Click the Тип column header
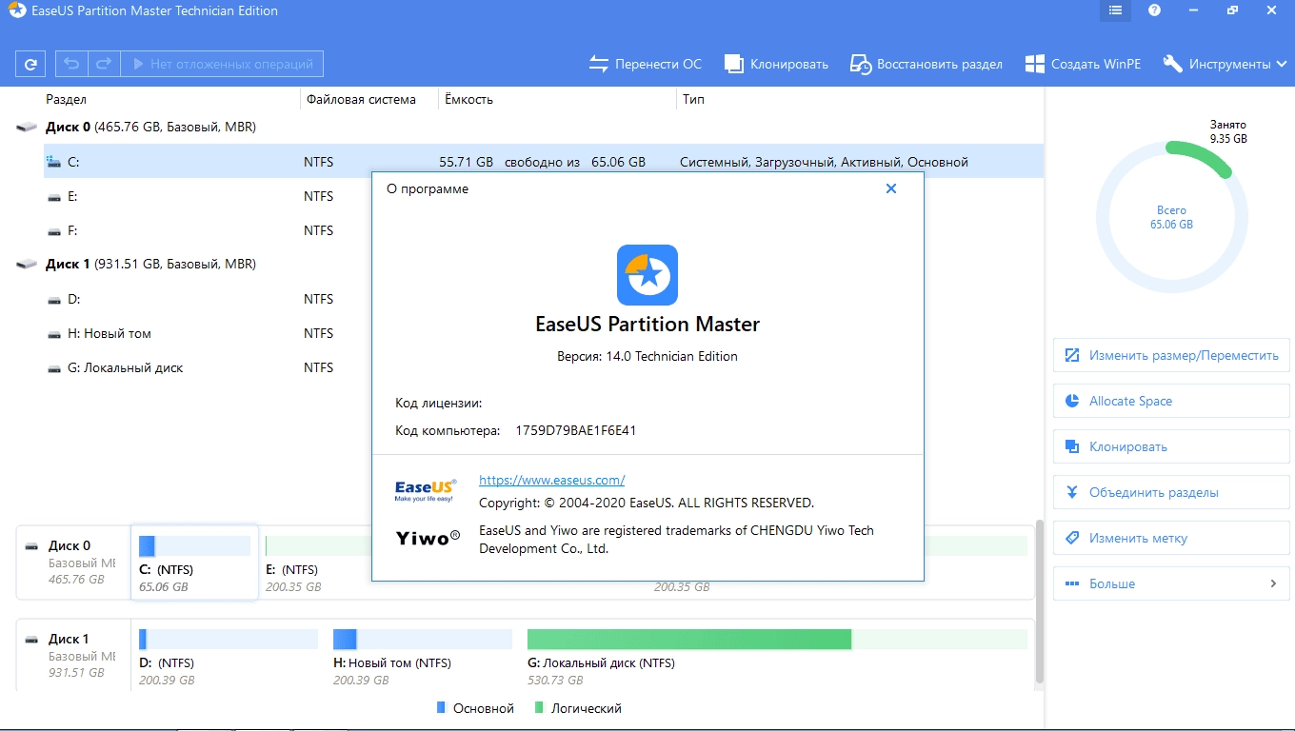Viewport: 1295px width, 731px height. coord(693,99)
